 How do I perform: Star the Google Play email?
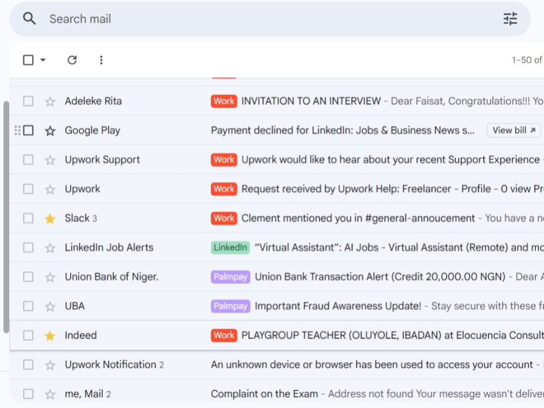coord(50,131)
